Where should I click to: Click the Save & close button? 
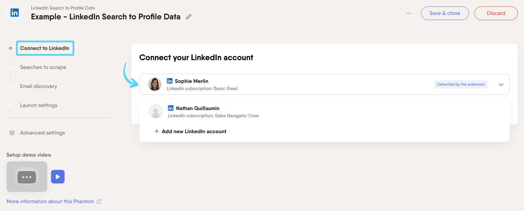(445, 13)
